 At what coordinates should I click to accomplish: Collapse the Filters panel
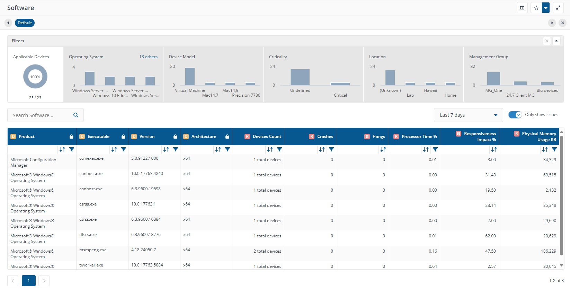click(x=556, y=41)
